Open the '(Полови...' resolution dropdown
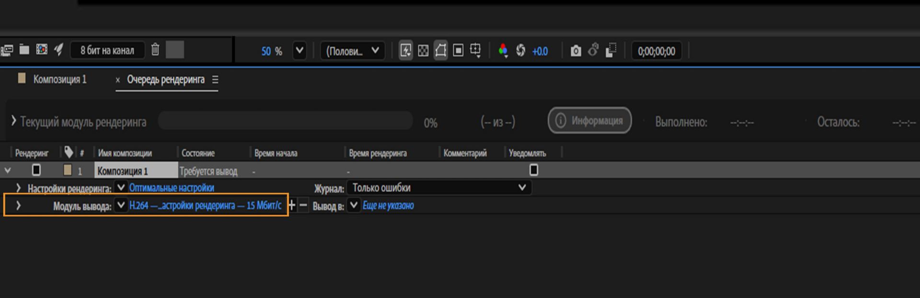Screen dimensions: 920x298 pyautogui.click(x=353, y=50)
